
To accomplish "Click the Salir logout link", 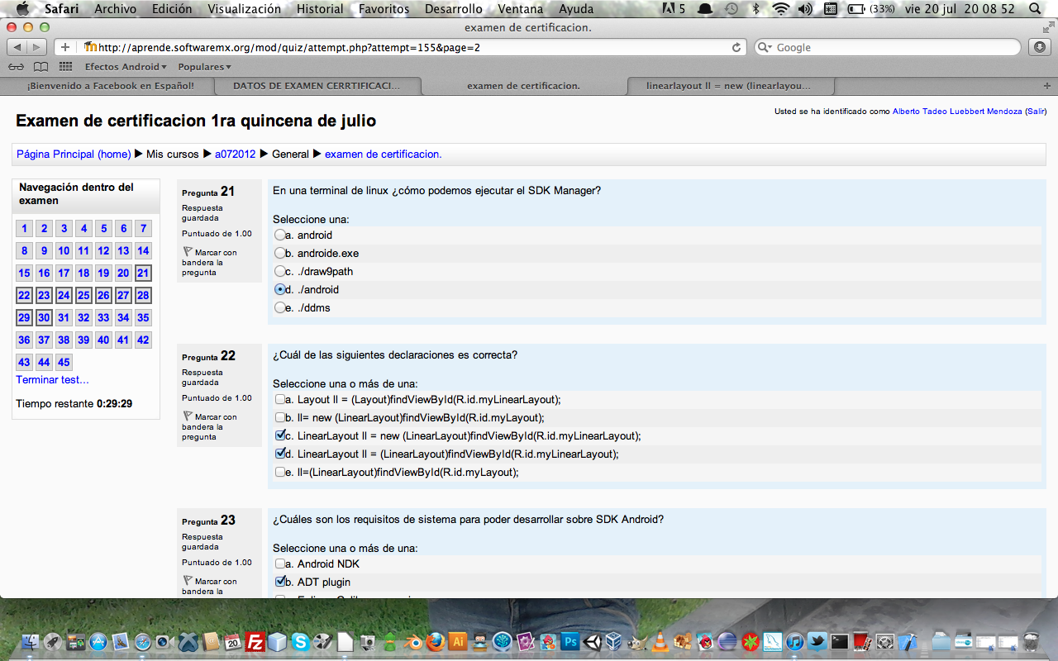I will tap(1036, 112).
